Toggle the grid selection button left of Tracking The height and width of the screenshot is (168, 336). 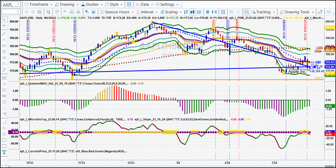(246, 12)
